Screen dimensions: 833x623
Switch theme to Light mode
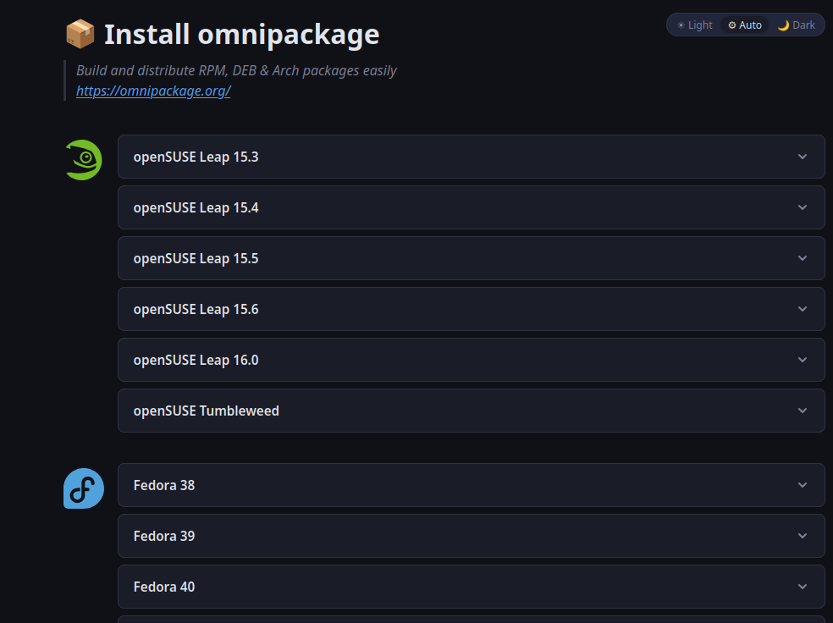click(694, 25)
